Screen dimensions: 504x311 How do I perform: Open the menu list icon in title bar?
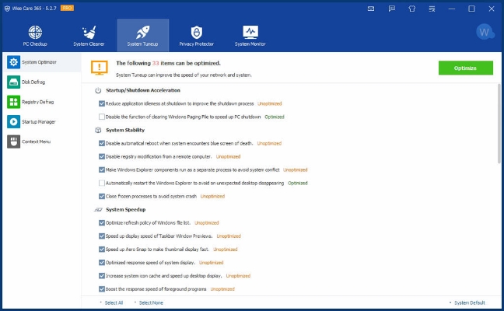(432, 9)
